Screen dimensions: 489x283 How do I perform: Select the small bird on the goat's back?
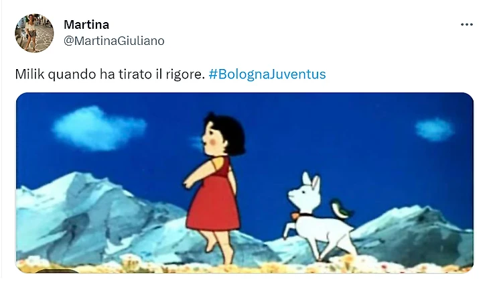tap(342, 209)
